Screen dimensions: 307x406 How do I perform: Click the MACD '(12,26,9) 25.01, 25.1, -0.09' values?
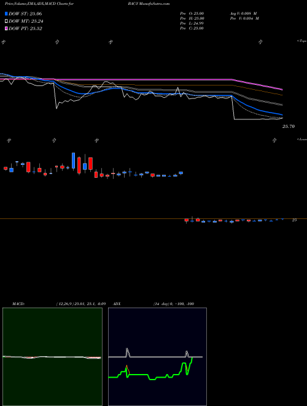click(x=80, y=304)
